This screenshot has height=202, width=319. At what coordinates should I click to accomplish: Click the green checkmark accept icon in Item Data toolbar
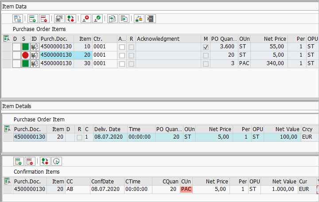(x=97, y=19)
